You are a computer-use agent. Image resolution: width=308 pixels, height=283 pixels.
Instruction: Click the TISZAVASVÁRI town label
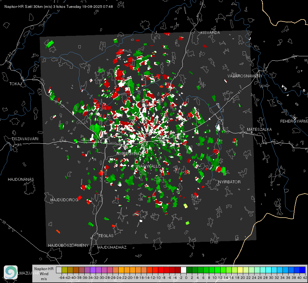pos(25,139)
